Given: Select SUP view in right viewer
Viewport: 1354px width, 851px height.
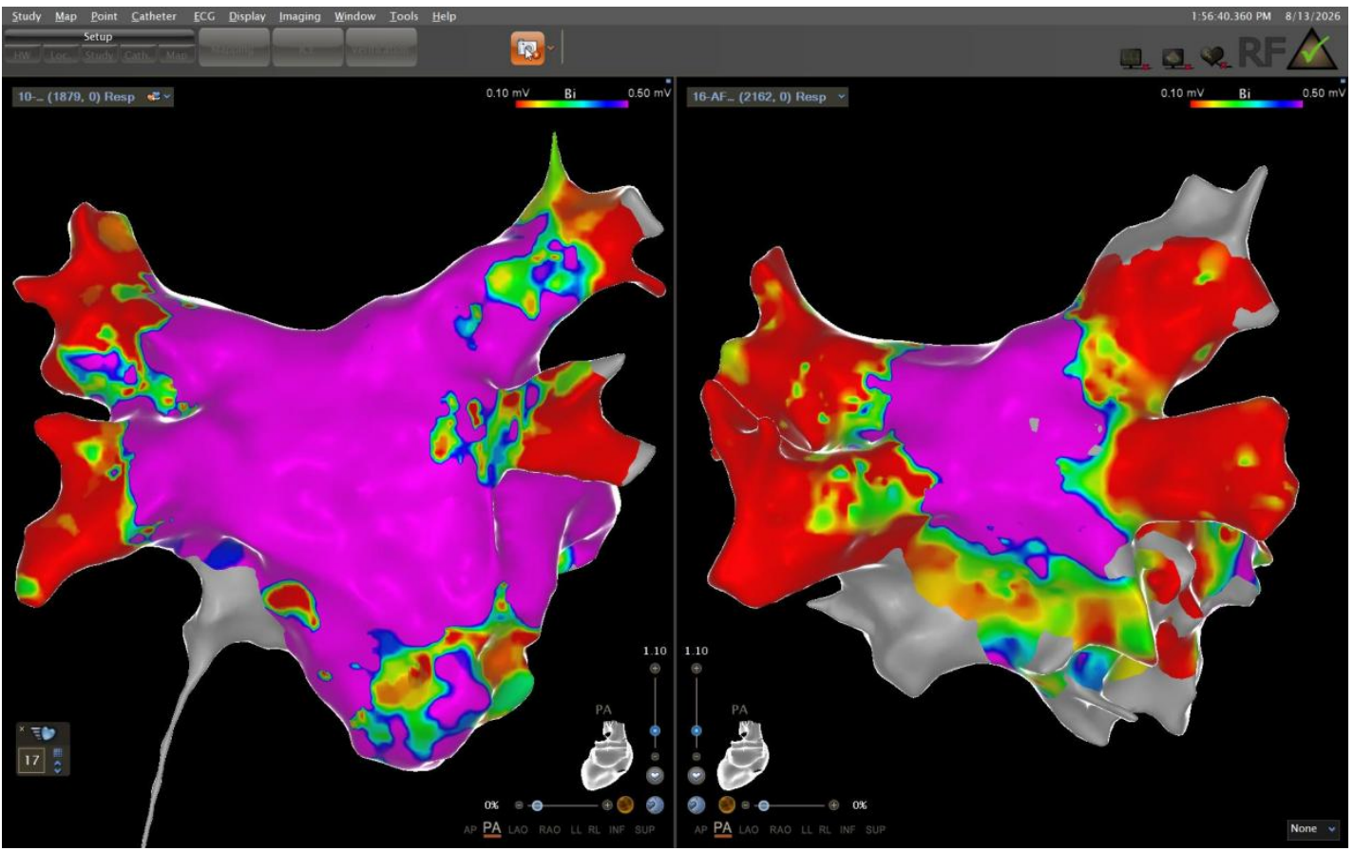Looking at the screenshot, I should pyautogui.click(x=875, y=829).
